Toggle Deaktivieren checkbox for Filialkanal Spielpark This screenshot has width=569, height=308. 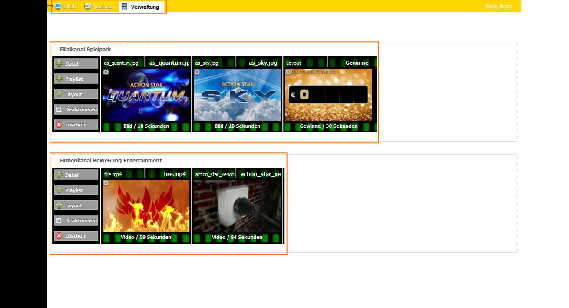pyautogui.click(x=59, y=109)
